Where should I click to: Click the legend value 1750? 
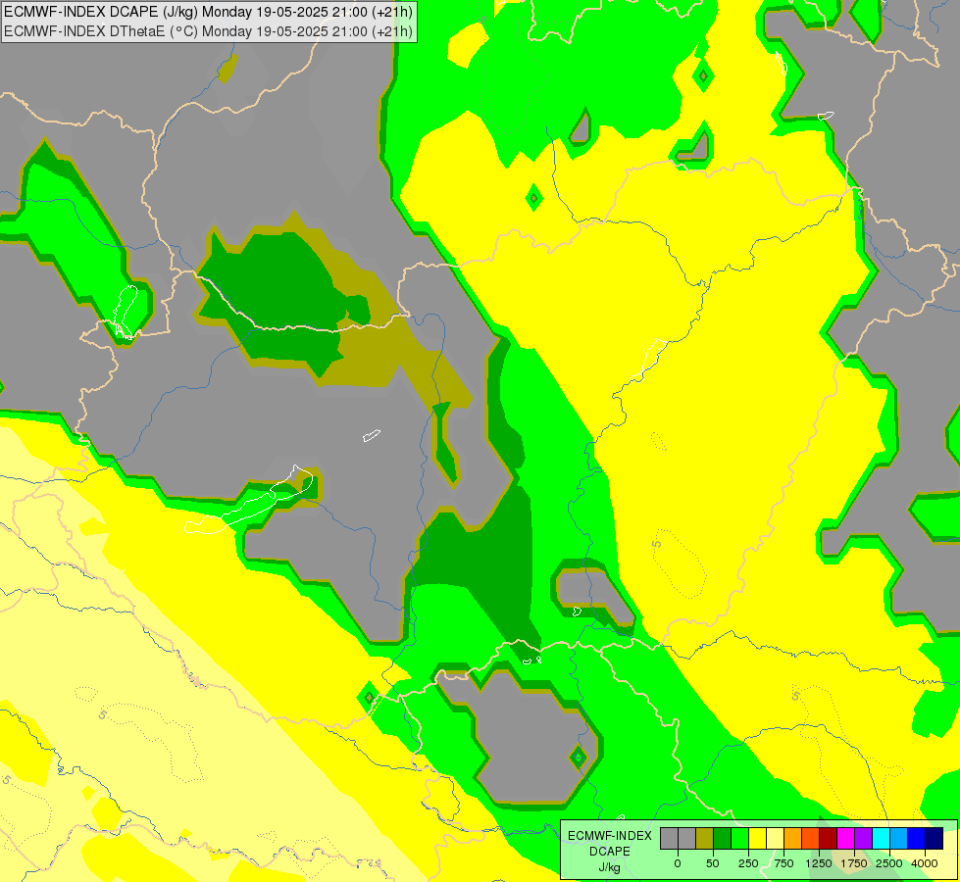(x=854, y=863)
